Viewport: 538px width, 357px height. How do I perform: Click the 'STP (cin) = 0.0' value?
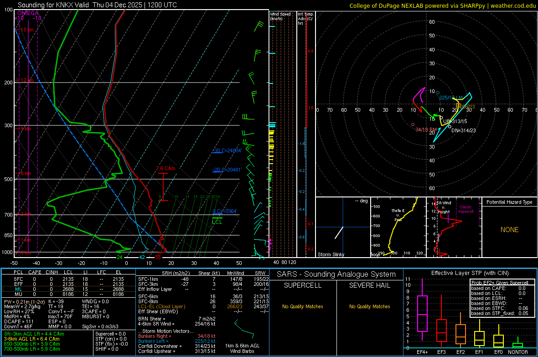click(x=111, y=339)
